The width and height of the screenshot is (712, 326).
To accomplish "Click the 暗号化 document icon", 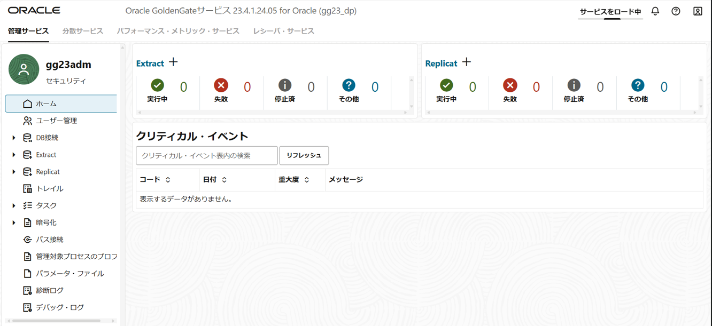I will click(x=27, y=222).
